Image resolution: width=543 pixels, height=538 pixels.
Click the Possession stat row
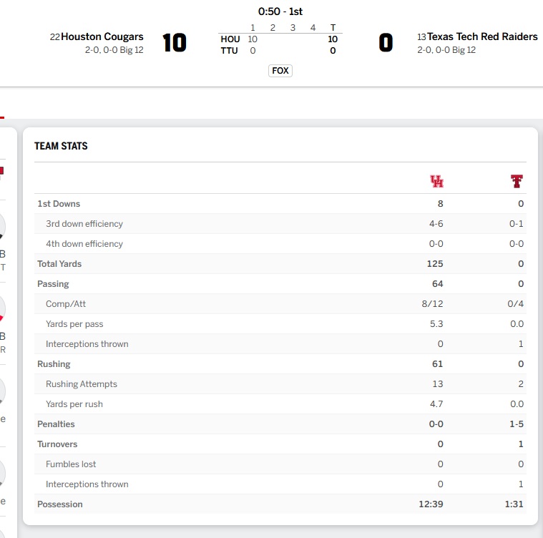pos(280,504)
